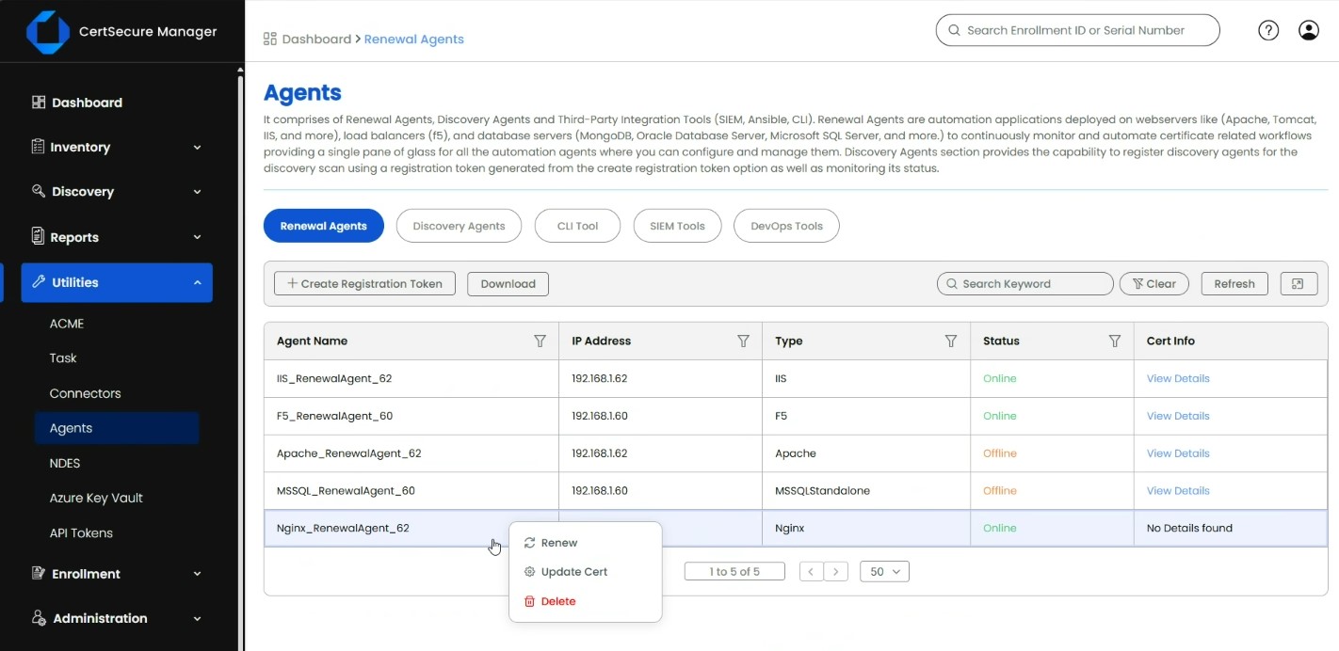Image resolution: width=1339 pixels, height=651 pixels.
Task: View Details for F5_RenewalAgent_60
Action: [x=1178, y=416]
